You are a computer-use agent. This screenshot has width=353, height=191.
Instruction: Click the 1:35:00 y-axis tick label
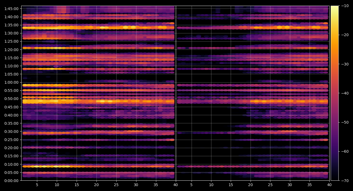11,25
